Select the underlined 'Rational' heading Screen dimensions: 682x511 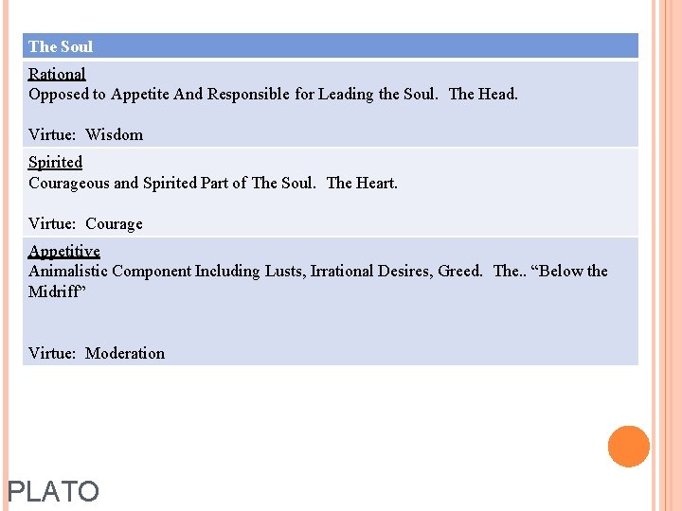(57, 74)
